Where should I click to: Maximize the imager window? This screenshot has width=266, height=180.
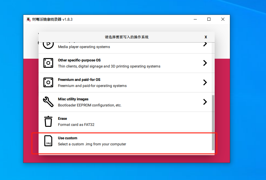tap(209, 19)
